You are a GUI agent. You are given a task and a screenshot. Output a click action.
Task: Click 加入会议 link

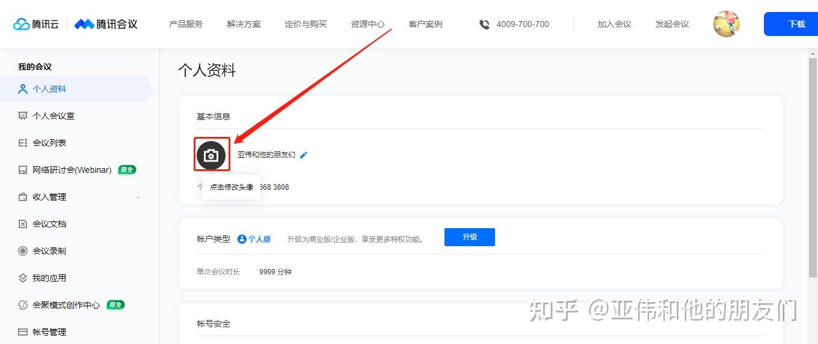[614, 24]
